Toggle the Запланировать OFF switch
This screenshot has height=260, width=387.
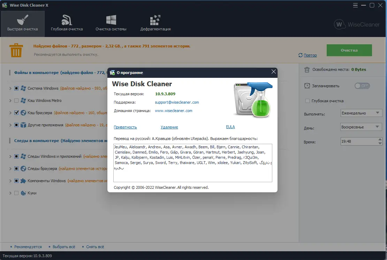click(x=362, y=86)
